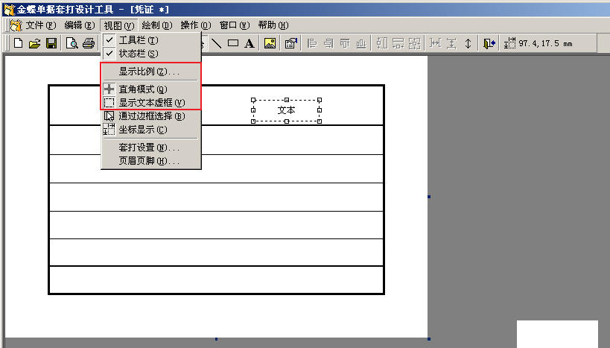Click the New document icon
The width and height of the screenshot is (610, 348).
[19, 43]
